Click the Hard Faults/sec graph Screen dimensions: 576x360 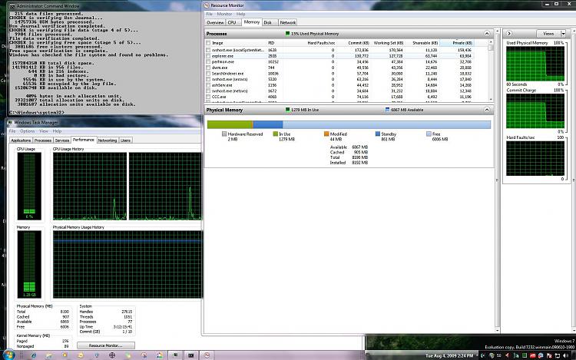click(x=535, y=158)
